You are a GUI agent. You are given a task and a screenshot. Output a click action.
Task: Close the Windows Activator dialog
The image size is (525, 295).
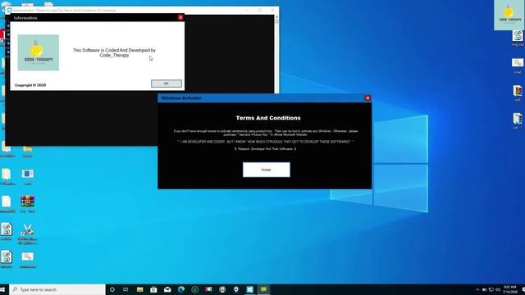click(367, 98)
